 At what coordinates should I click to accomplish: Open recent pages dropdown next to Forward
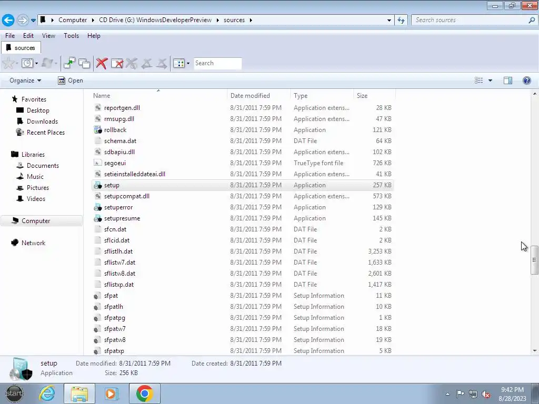click(x=33, y=21)
